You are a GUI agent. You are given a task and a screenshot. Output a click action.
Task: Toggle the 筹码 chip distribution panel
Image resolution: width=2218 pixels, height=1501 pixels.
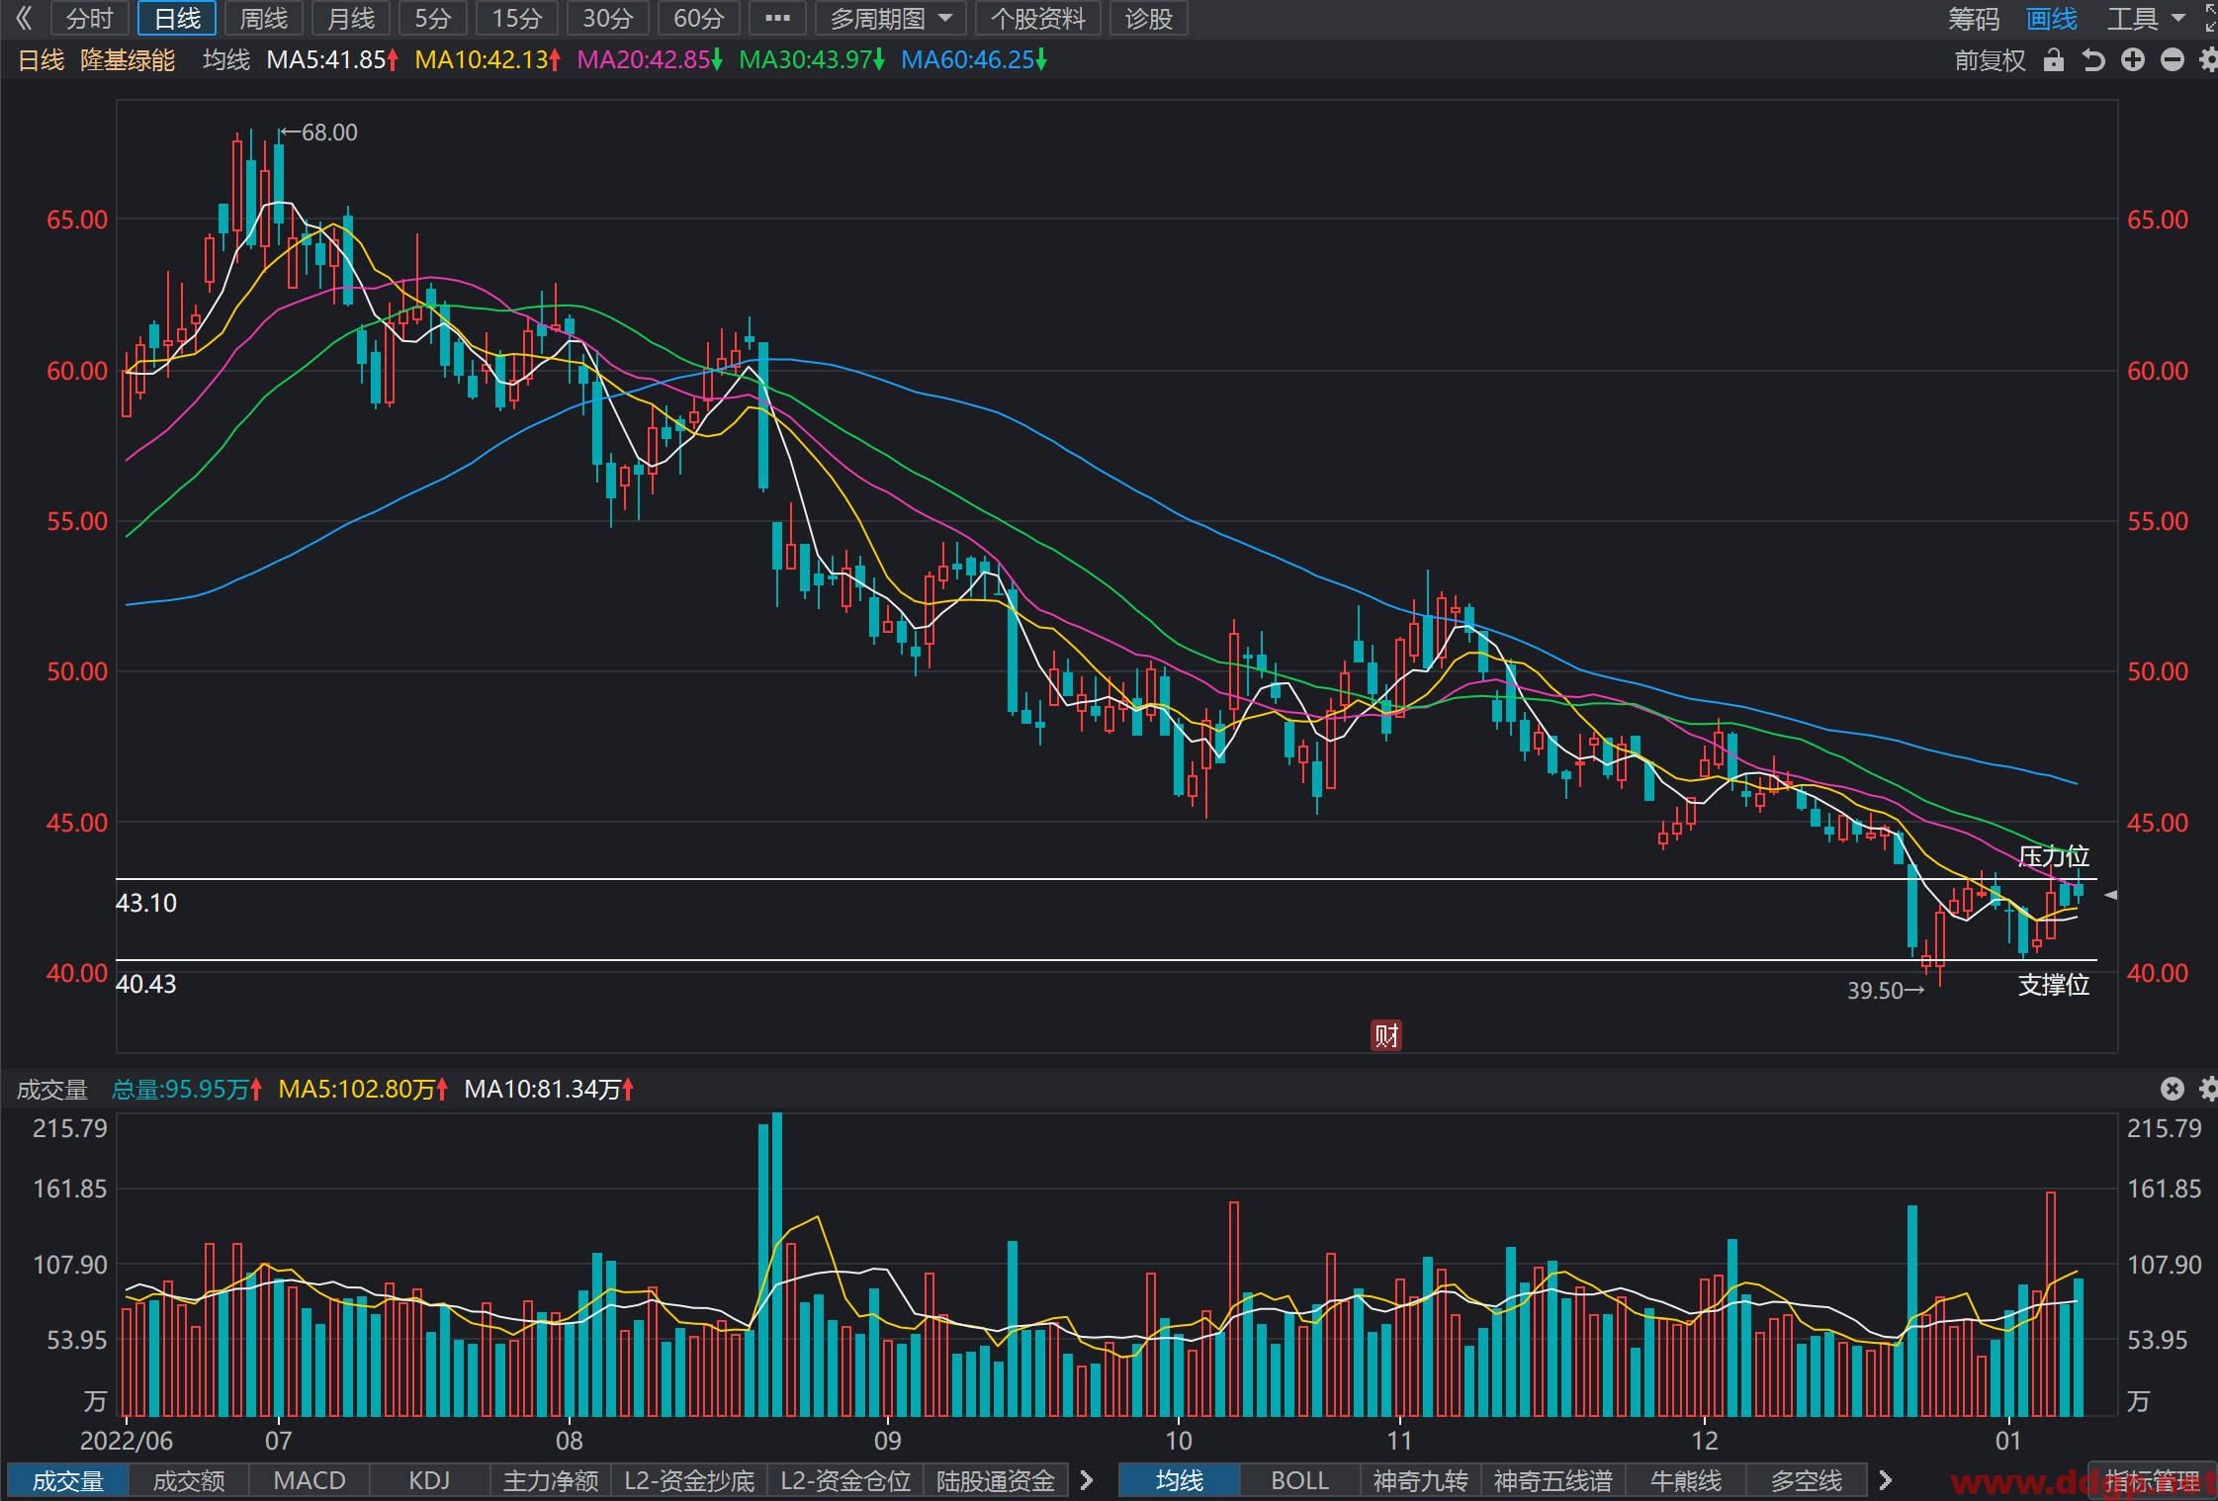1974,19
